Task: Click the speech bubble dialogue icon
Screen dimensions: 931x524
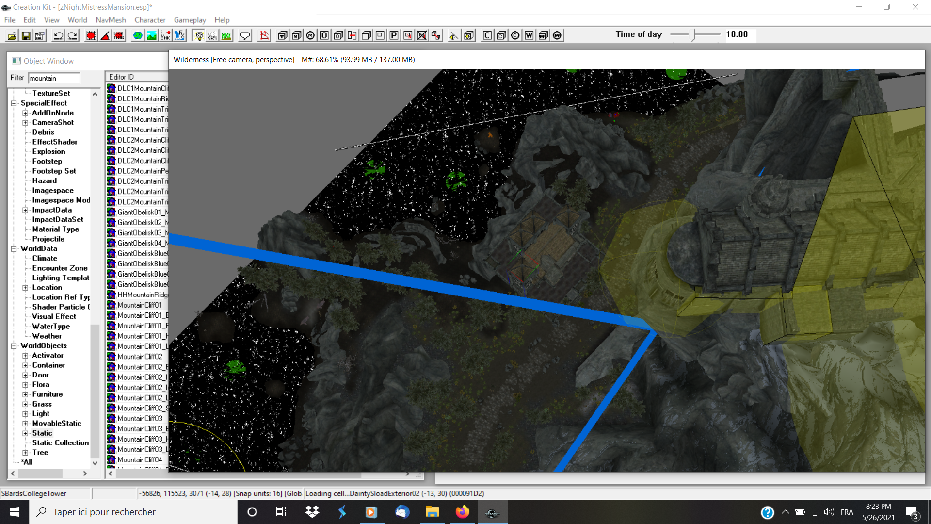Action: (245, 35)
